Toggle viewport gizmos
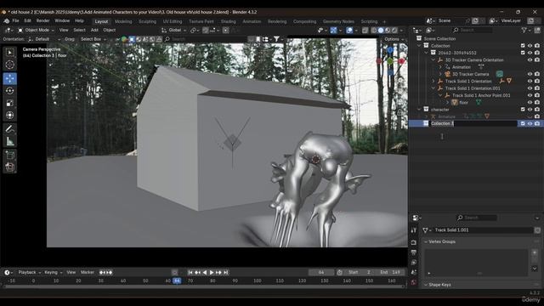Image resolution: width=544 pixels, height=306 pixels. coord(333,31)
